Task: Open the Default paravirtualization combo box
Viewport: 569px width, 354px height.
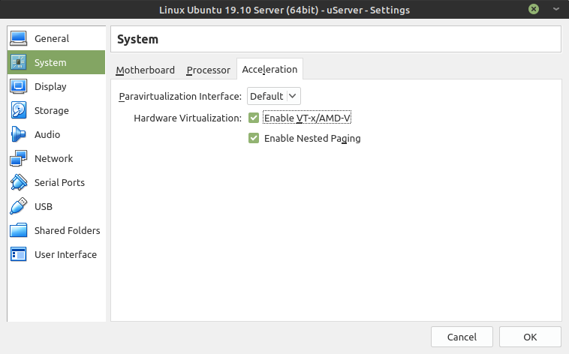Action: [273, 96]
